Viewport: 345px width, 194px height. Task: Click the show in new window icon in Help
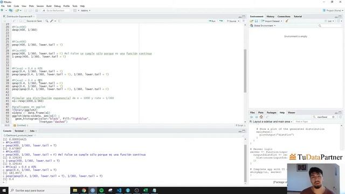click(x=267, y=117)
